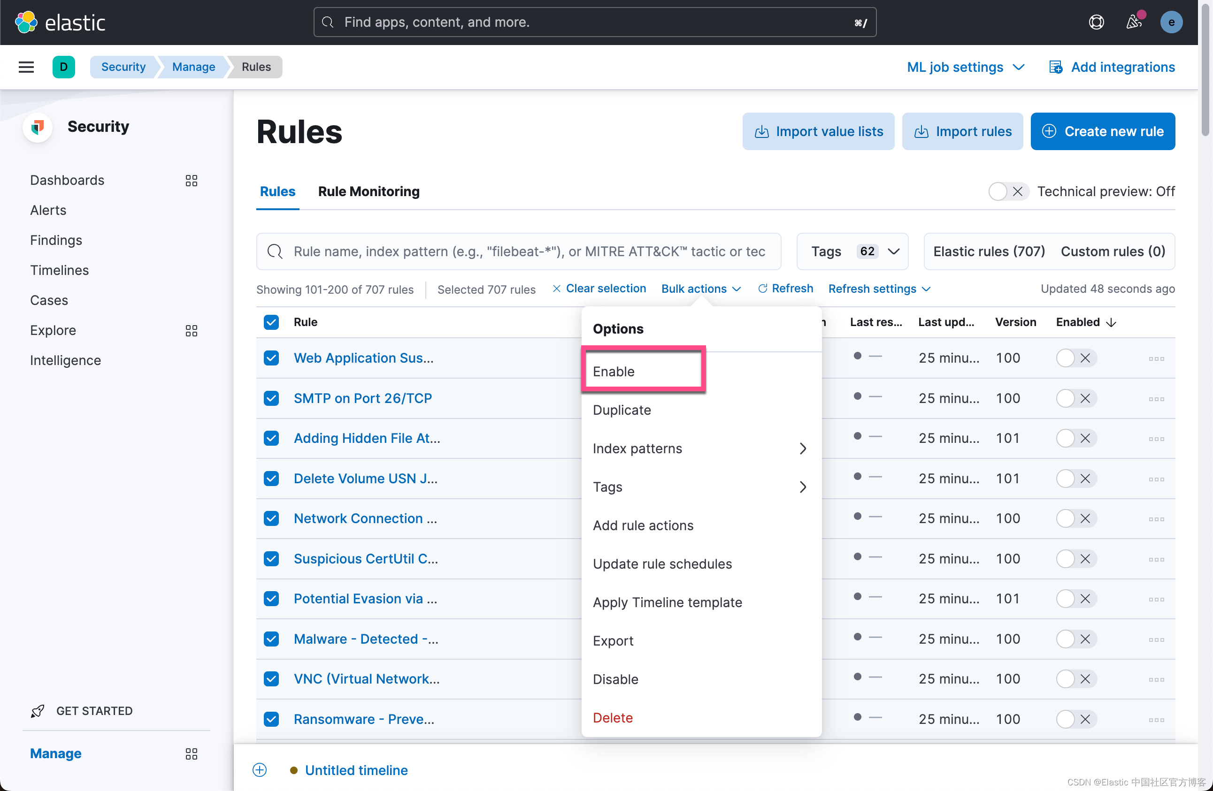
Task: Choose Delete in the Options menu
Action: pos(701,718)
